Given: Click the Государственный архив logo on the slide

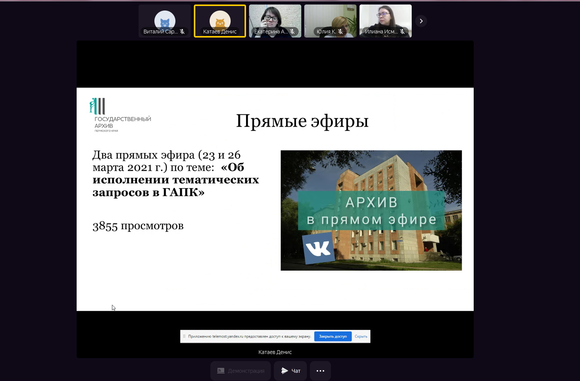Looking at the screenshot, I should (x=120, y=115).
